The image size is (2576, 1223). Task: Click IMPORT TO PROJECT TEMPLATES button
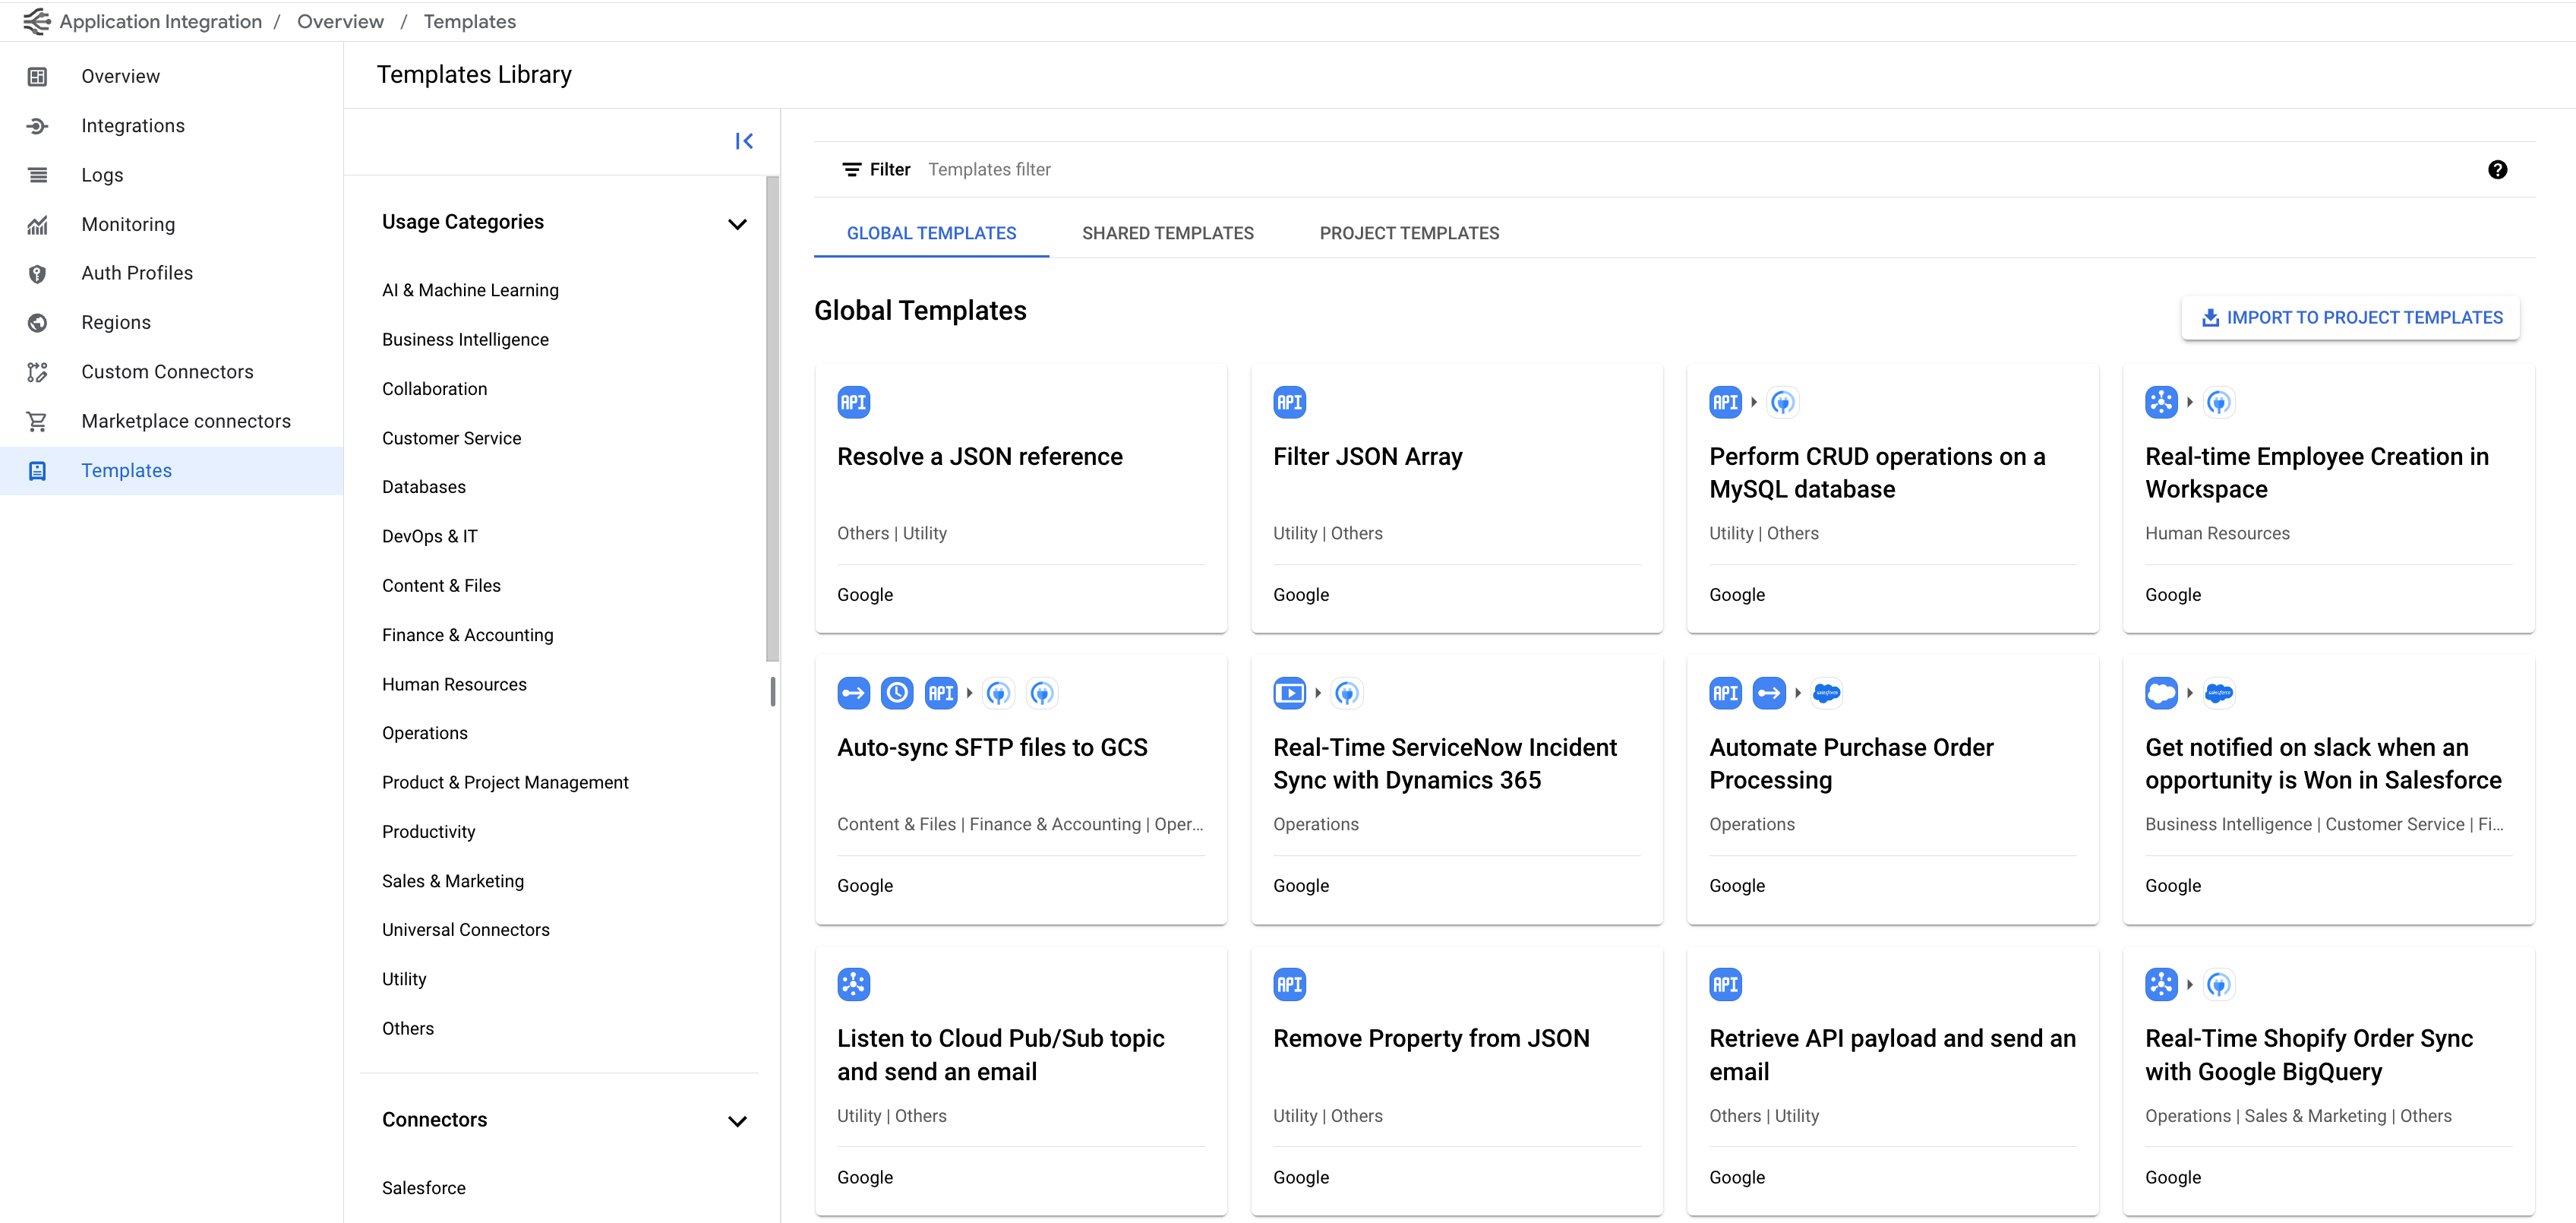[2349, 318]
